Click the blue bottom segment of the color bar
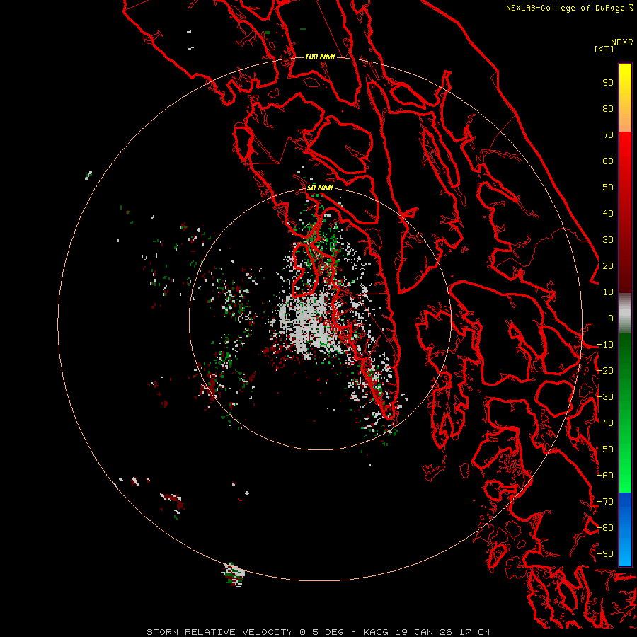This screenshot has width=637, height=637. click(625, 529)
